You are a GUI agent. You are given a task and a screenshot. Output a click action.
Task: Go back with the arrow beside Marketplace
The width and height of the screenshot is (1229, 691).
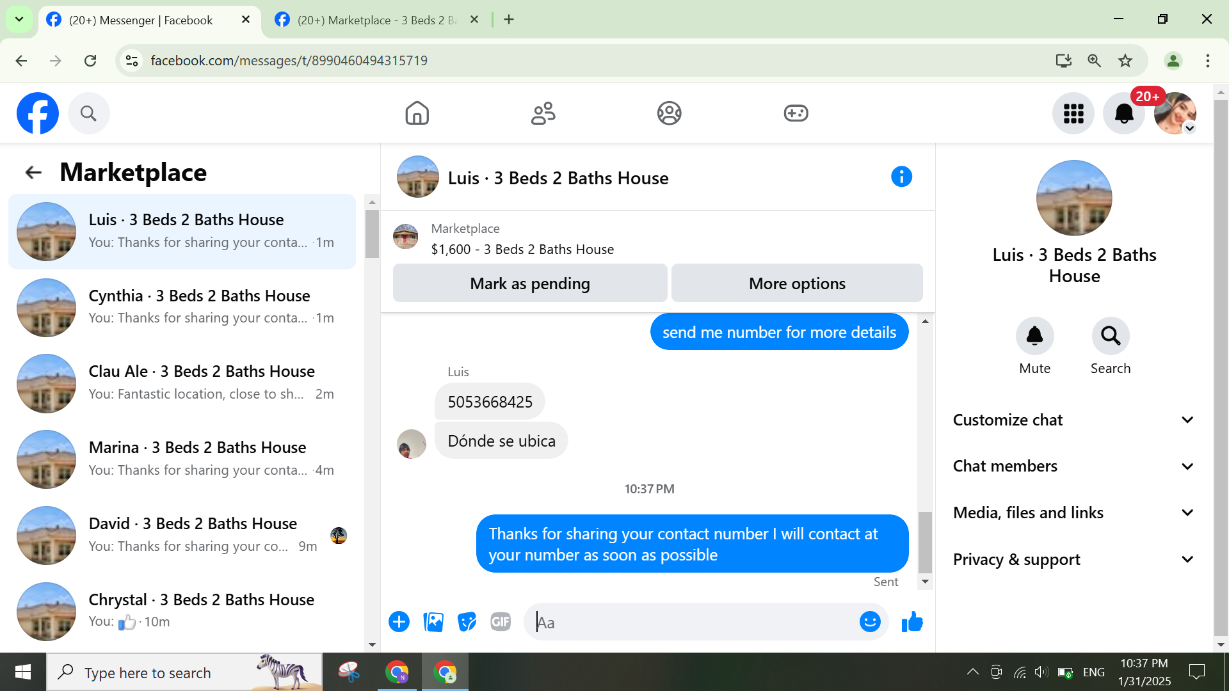click(x=33, y=172)
